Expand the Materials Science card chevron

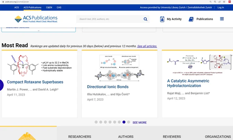pyautogui.click(x=39, y=31)
